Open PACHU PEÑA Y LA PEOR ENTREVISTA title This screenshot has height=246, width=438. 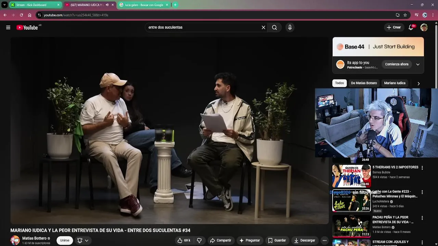(393, 220)
